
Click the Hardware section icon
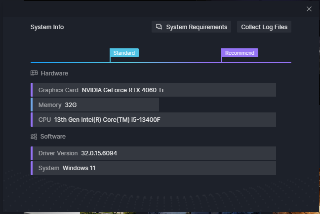point(34,73)
